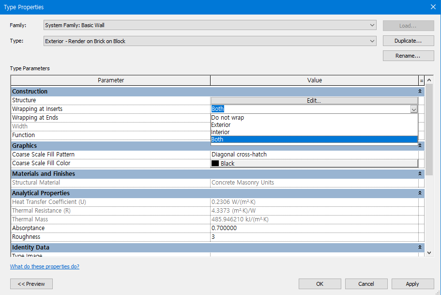Select the 'Coarse Scale Fill Pattern' parameter
The image size is (441, 295).
[110, 154]
